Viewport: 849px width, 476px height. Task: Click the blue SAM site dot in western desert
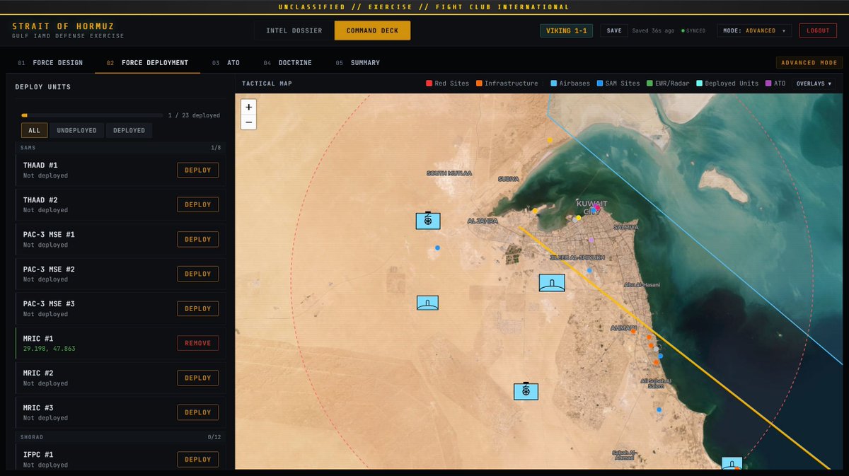437,248
